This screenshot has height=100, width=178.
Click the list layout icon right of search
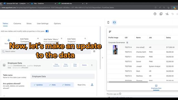tap(94, 51)
